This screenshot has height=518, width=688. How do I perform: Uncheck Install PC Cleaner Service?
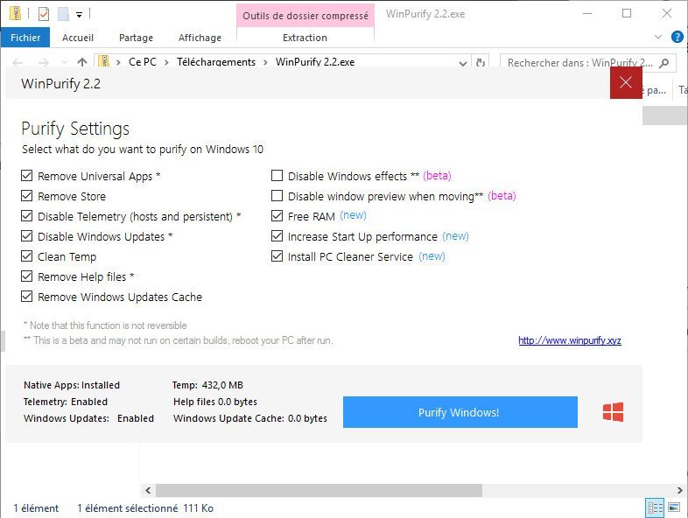(x=277, y=257)
